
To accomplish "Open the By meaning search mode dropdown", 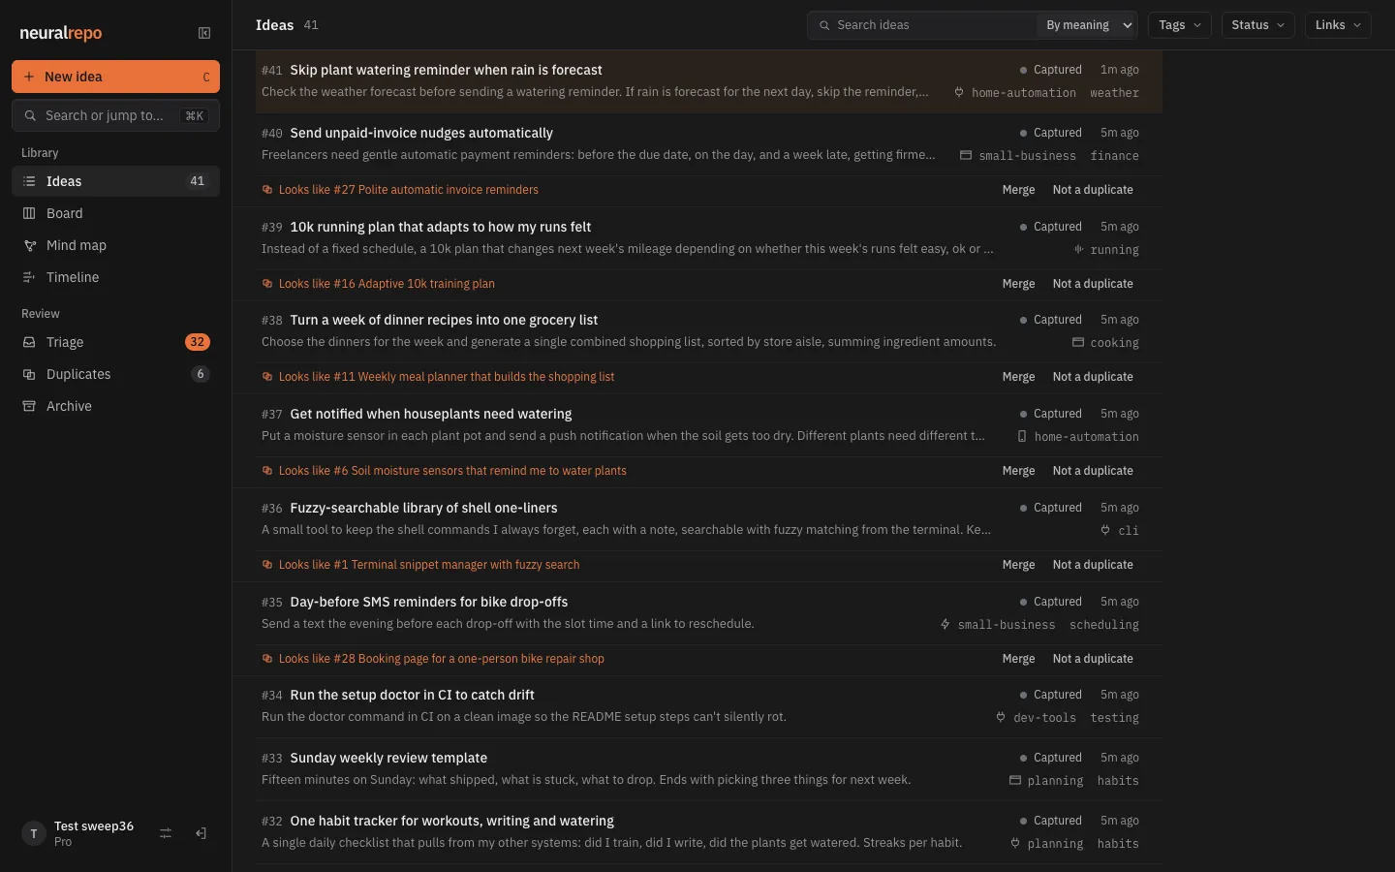I will point(1088,25).
